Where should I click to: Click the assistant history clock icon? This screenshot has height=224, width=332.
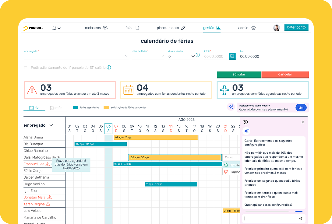pos(246,122)
